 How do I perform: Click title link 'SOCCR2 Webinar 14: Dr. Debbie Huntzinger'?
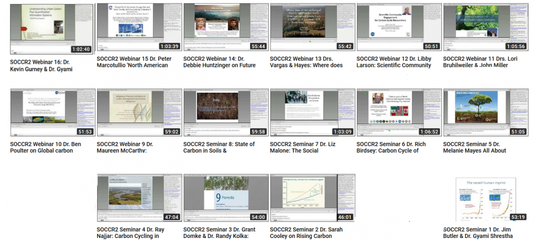(x=219, y=62)
